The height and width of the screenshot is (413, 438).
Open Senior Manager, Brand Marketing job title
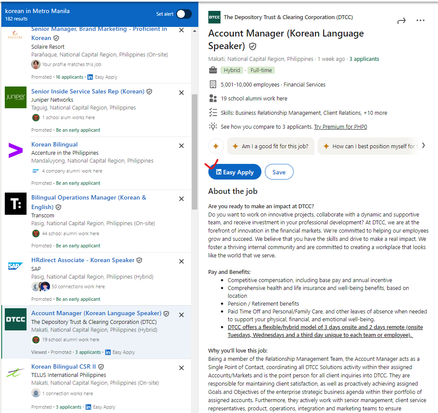coord(99,33)
